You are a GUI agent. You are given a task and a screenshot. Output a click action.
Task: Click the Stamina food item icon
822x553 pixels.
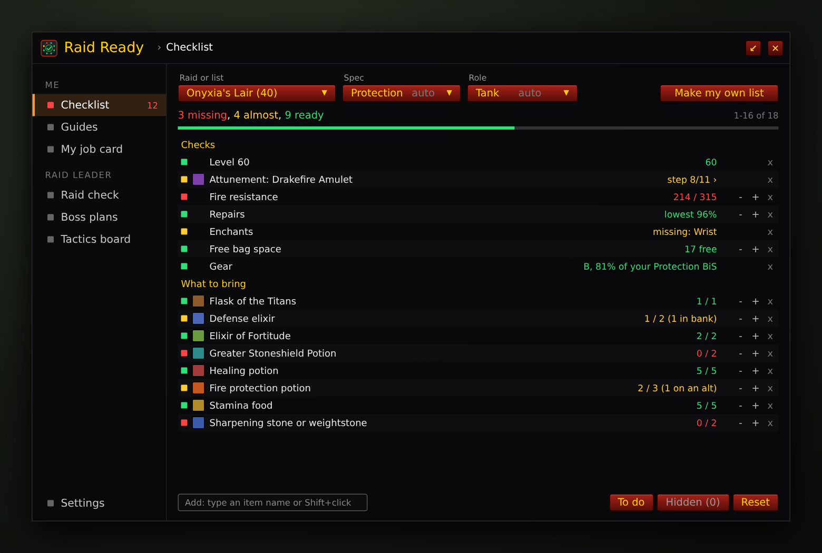point(198,406)
